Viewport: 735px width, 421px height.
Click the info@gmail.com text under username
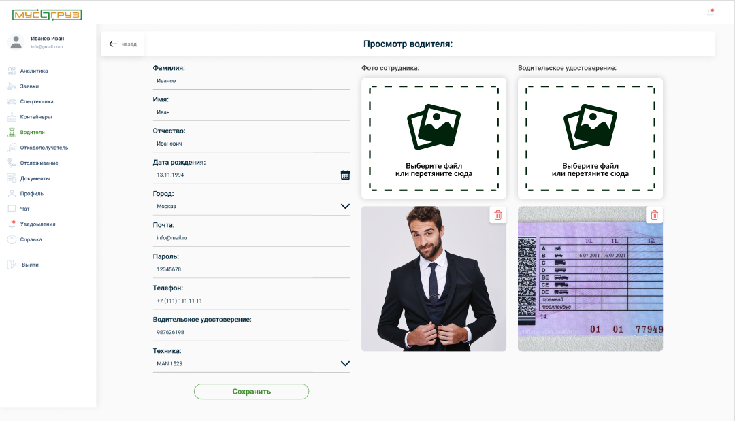point(47,47)
